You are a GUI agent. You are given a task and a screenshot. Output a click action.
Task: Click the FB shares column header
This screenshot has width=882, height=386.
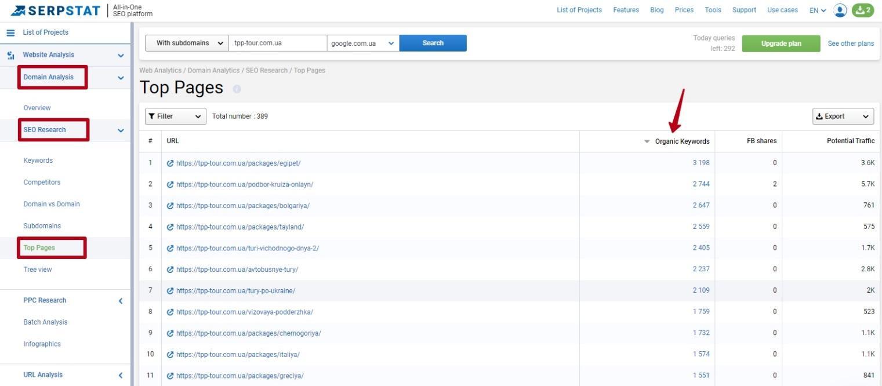pyautogui.click(x=761, y=141)
